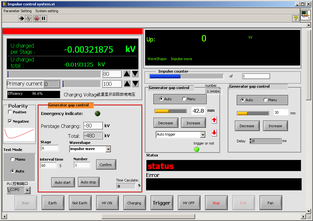Select Manu radio button under Test Mode
The image size is (313, 221).
[x=12, y=159]
